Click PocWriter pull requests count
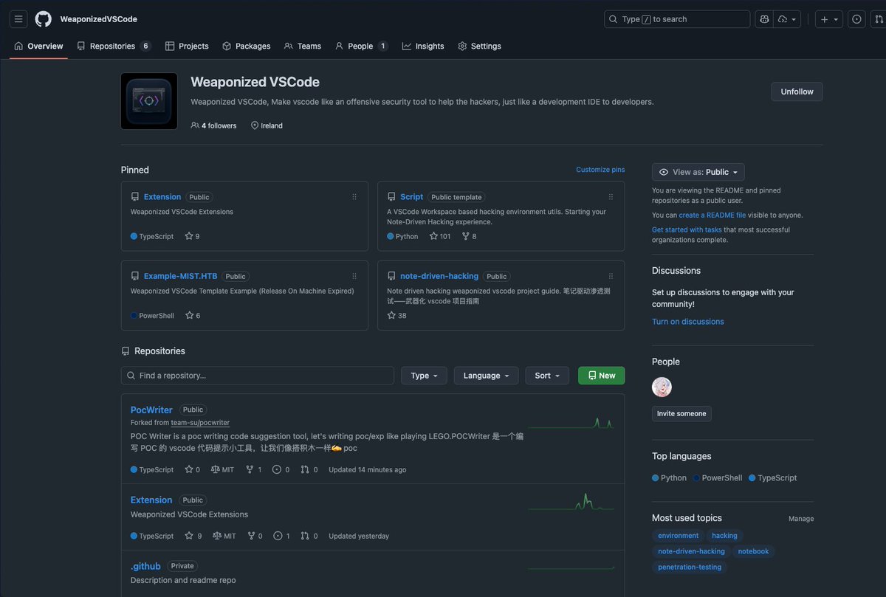The image size is (886, 597). 309,469
